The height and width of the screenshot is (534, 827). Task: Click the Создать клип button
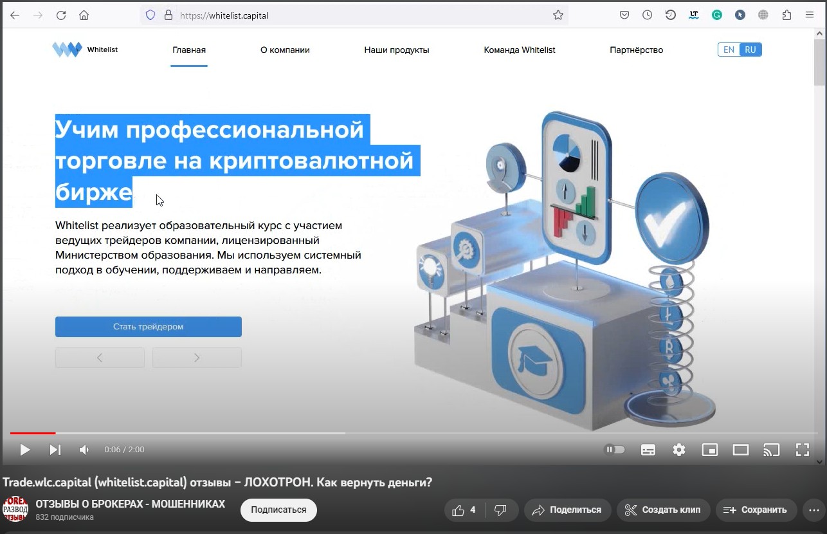click(x=664, y=510)
